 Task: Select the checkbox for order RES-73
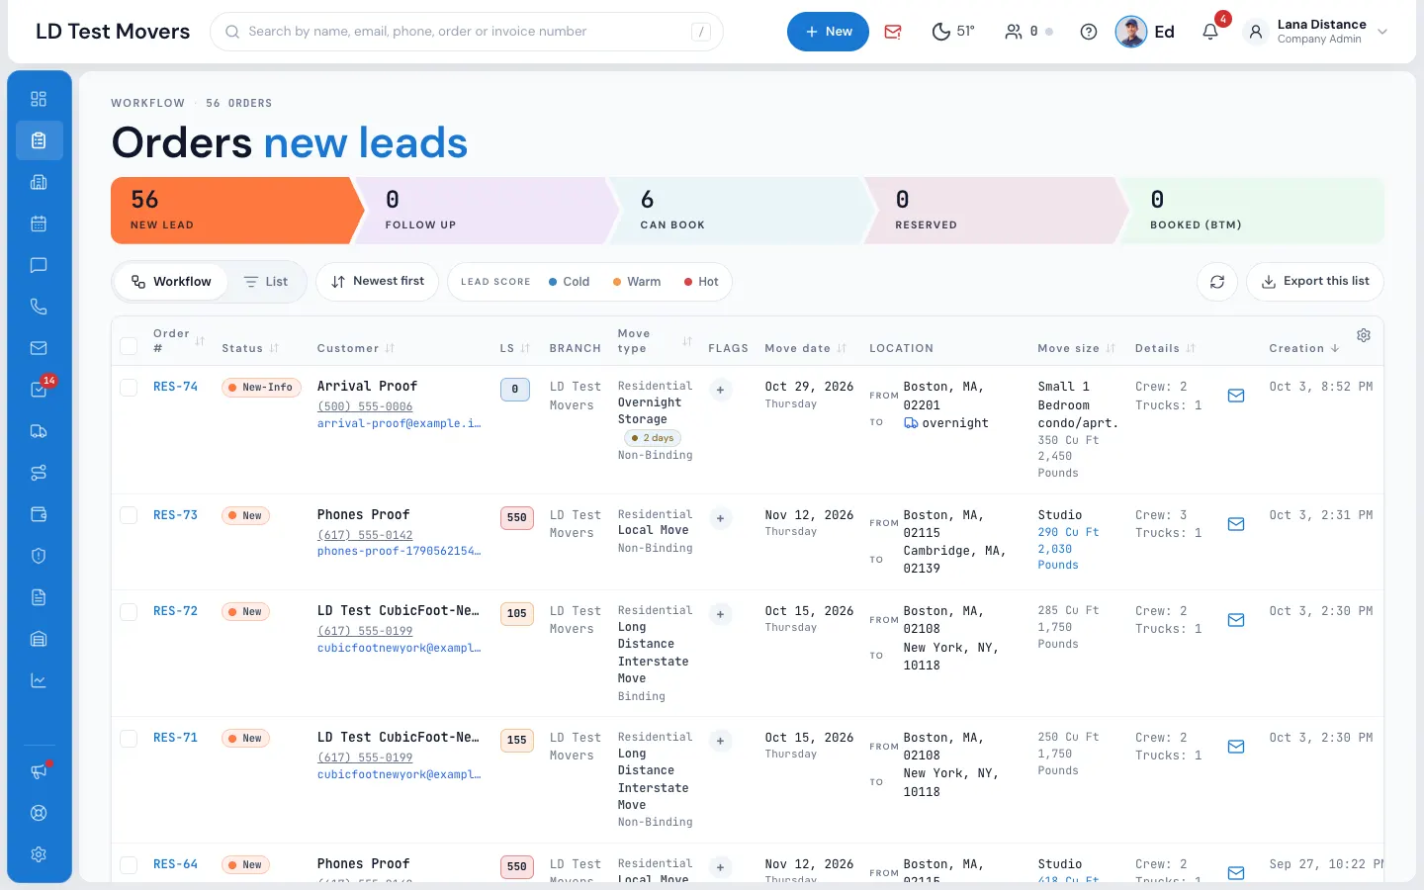(x=129, y=515)
